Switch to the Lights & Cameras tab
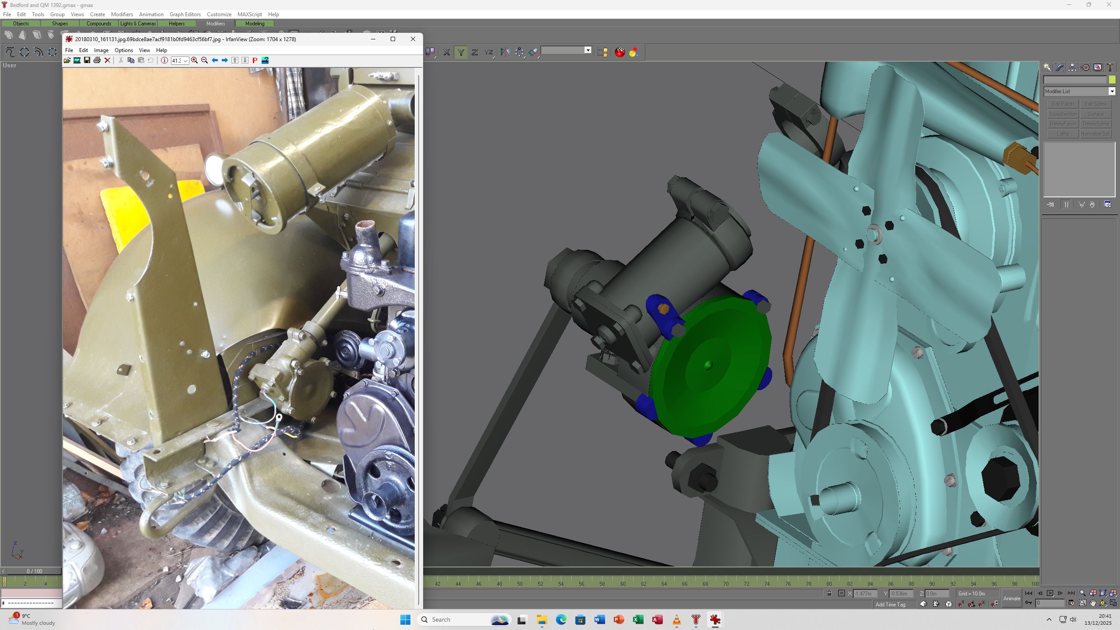The height and width of the screenshot is (630, 1120). tap(138, 24)
